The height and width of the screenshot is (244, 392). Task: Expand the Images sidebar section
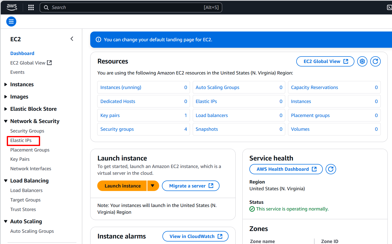(6, 97)
